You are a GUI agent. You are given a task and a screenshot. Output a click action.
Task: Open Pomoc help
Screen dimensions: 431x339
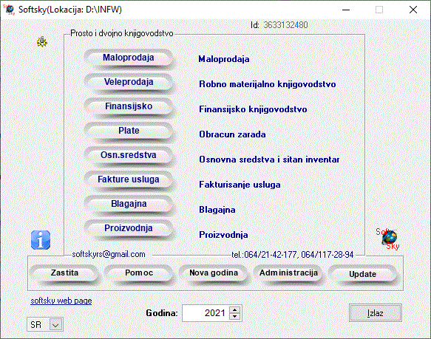(x=139, y=273)
